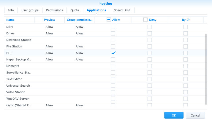
Task: Open the Info tab
Action: pos(11,10)
